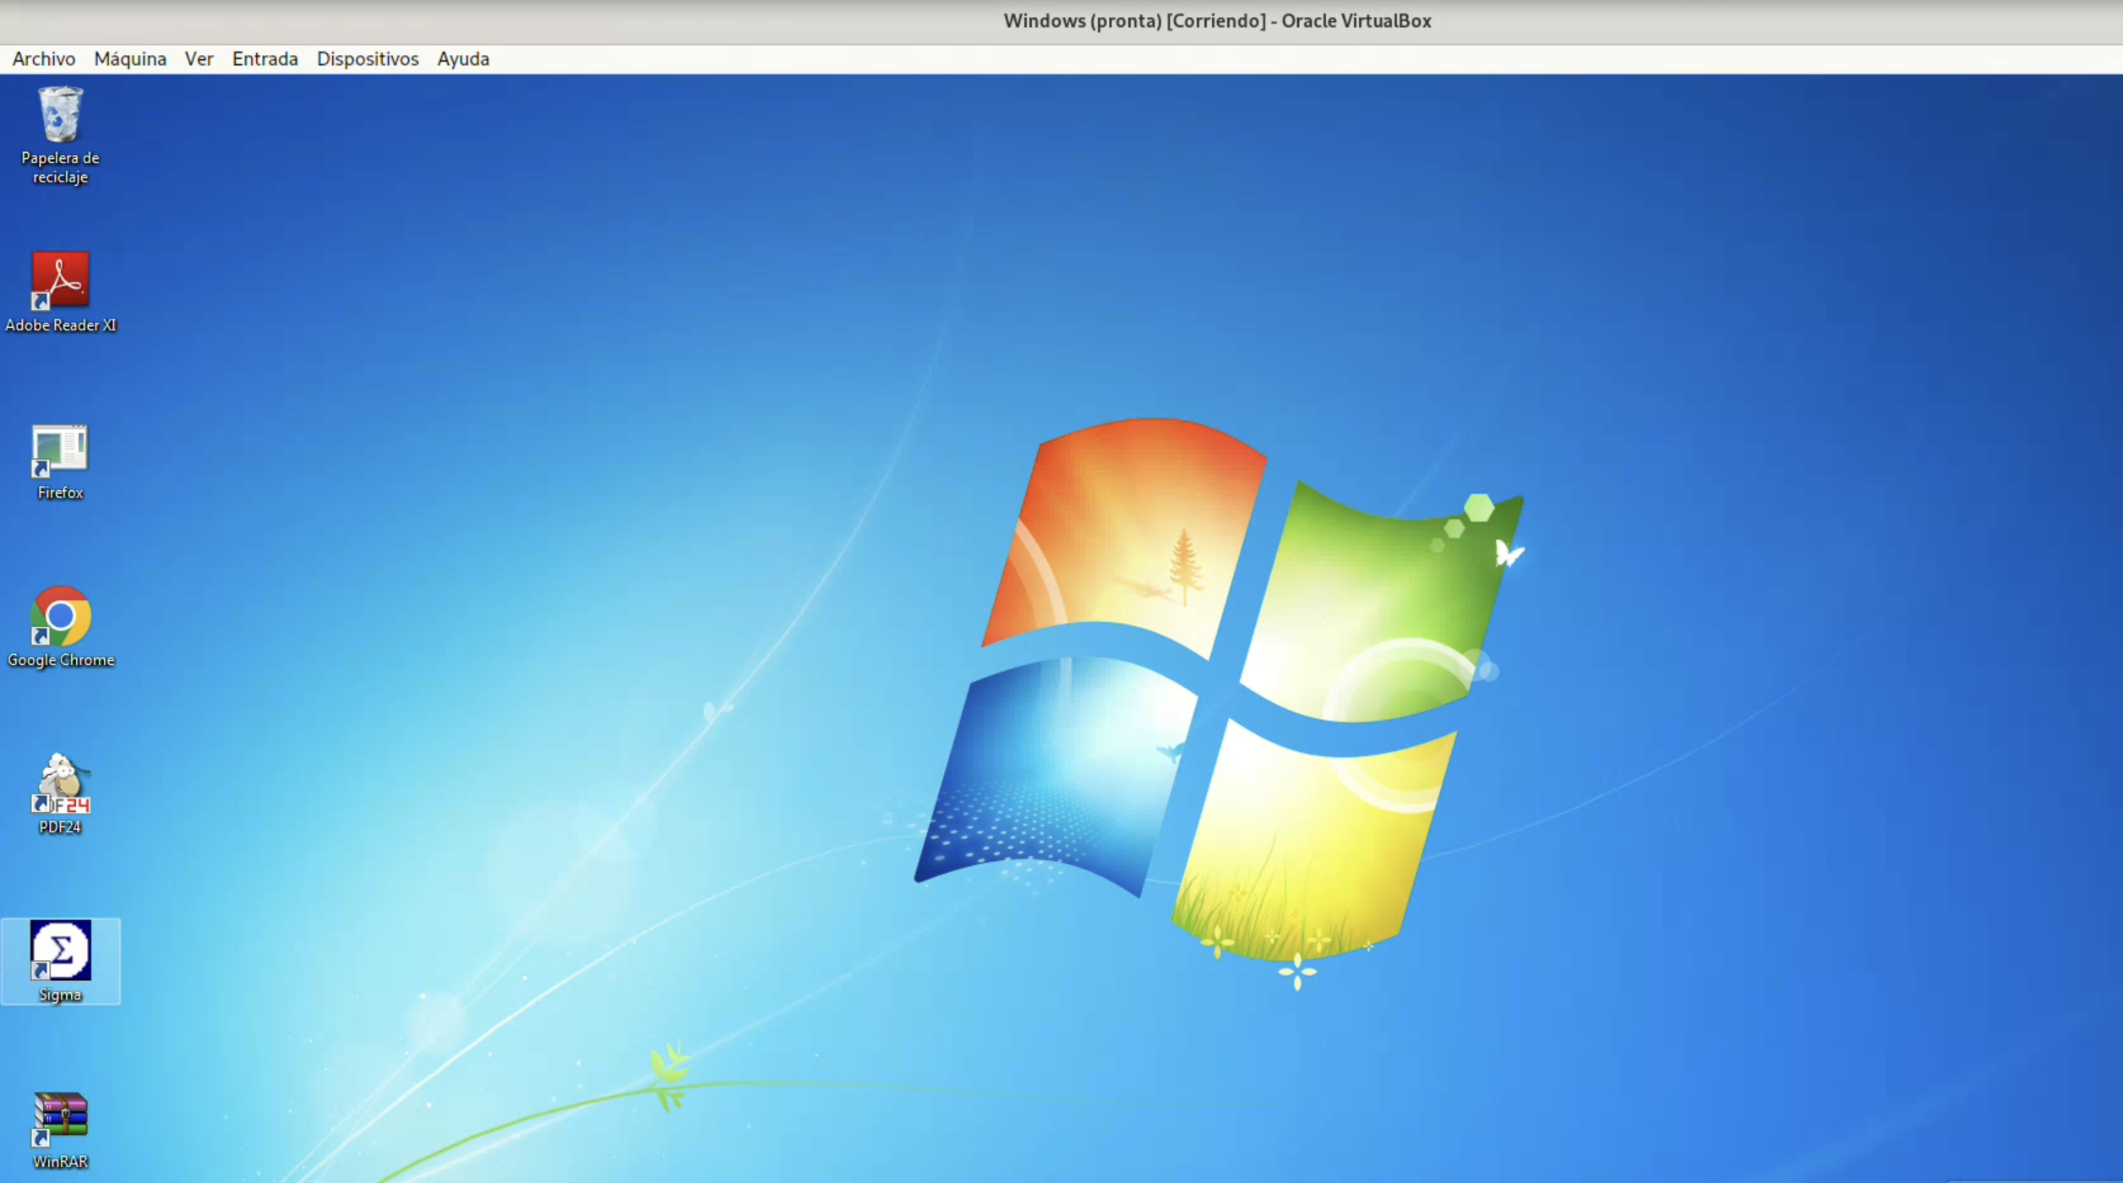Screen dimensions: 2123x1183
Task: Open the Archivo menu
Action: point(44,59)
